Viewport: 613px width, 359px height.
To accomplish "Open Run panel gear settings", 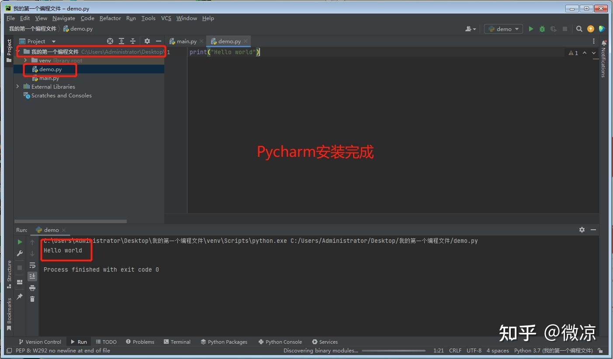I will pos(582,230).
